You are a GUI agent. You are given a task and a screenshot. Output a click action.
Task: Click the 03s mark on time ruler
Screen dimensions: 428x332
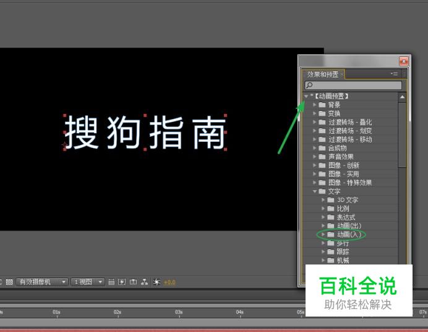[x=179, y=312]
